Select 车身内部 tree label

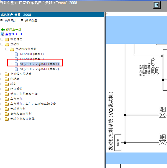pyautogui.click(x=16, y=99)
